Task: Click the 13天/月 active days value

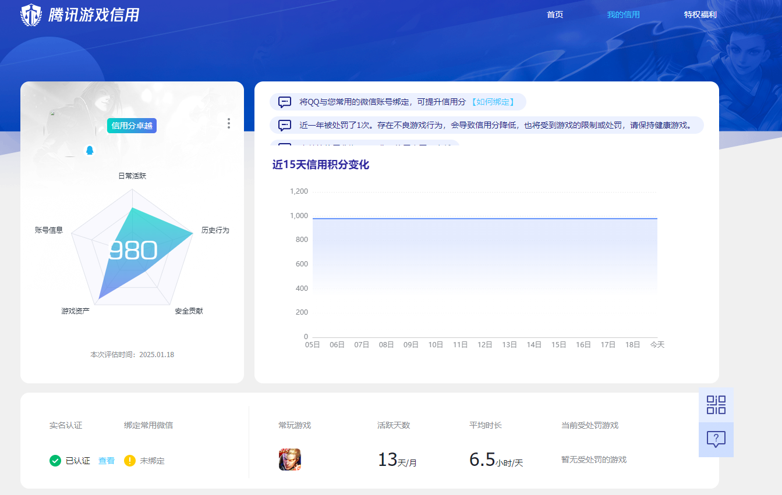Action: tap(397, 460)
